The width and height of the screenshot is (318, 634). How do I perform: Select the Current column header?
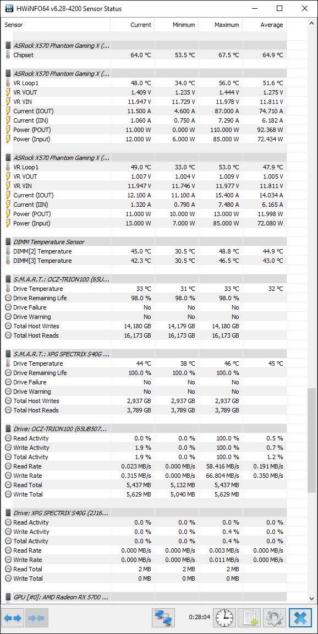point(132,25)
